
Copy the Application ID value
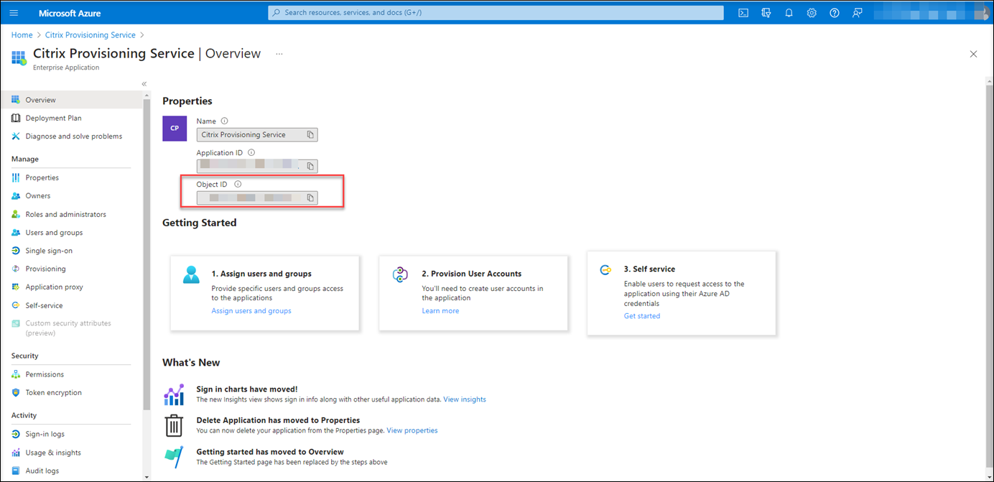pyautogui.click(x=310, y=166)
